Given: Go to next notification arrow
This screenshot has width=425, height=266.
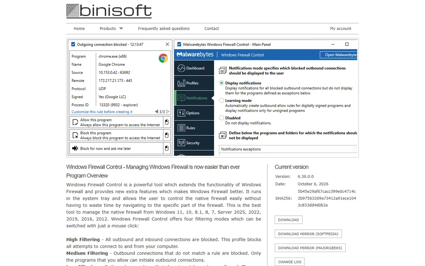Looking at the screenshot, I should point(168,111).
